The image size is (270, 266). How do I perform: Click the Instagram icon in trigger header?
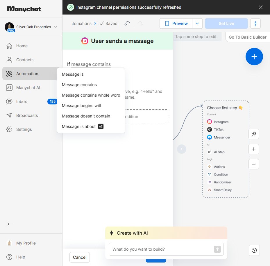[x=85, y=41]
